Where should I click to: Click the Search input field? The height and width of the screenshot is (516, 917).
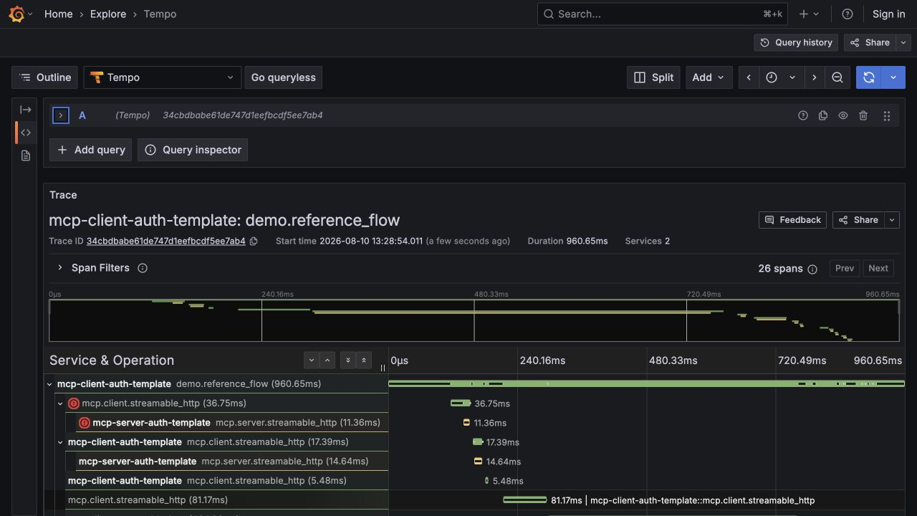[x=662, y=14]
